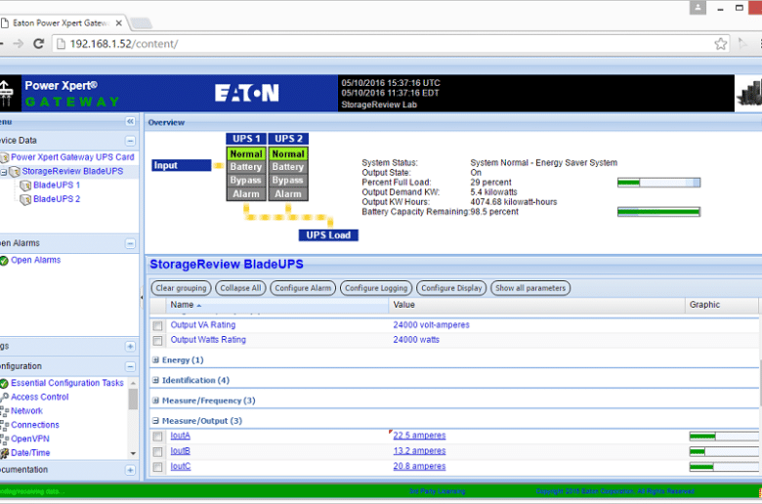Click the Configuration list scroll-down arrow
The width and height of the screenshot is (762, 504).
[133, 454]
